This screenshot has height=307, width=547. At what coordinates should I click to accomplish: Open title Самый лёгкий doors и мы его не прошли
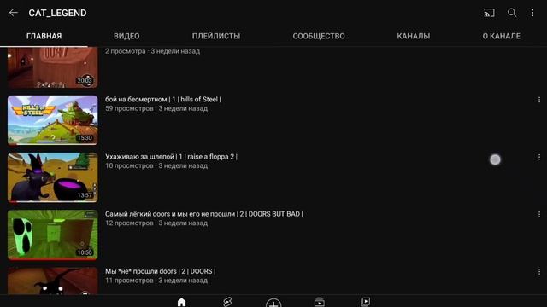coord(204,214)
